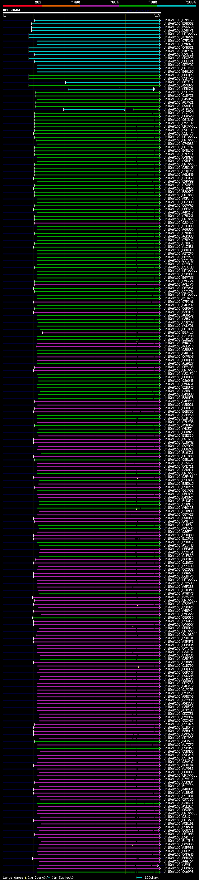Screen dimensions: 199x880
Task: Select the UniRef100_Q1VQK2 label
Action: 178,264
